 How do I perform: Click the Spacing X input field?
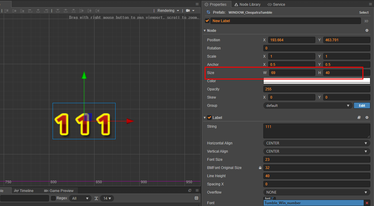(x=317, y=184)
